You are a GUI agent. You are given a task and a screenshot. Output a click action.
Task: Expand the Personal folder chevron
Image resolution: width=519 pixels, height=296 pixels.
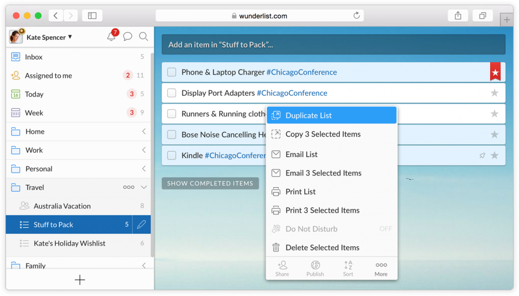pyautogui.click(x=144, y=169)
